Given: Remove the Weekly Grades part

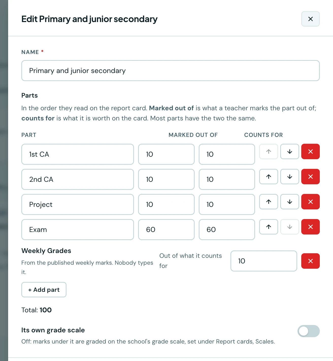Looking at the screenshot, I should (x=310, y=261).
